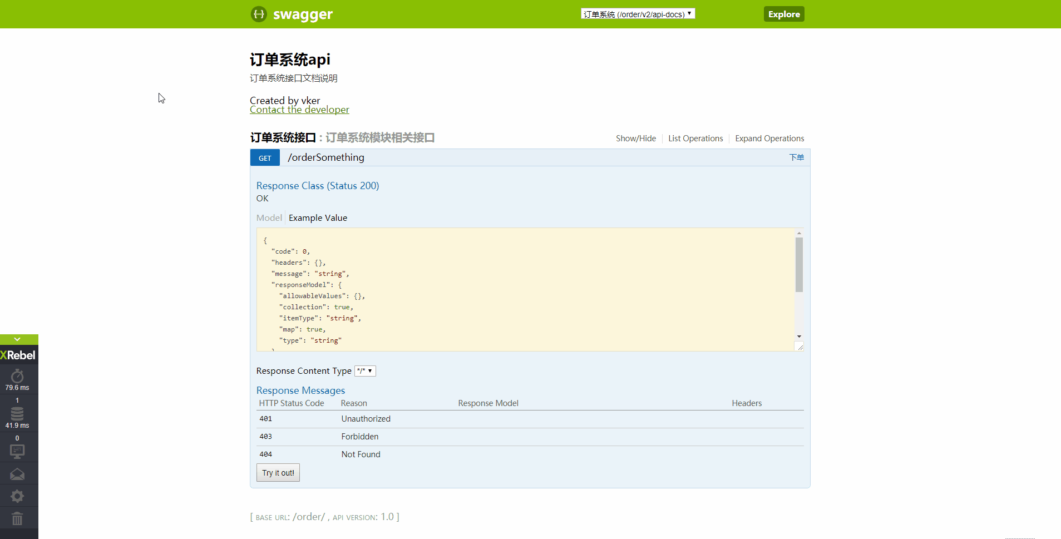Click the Response Model column header
This screenshot has height=539, width=1061.
click(x=488, y=403)
